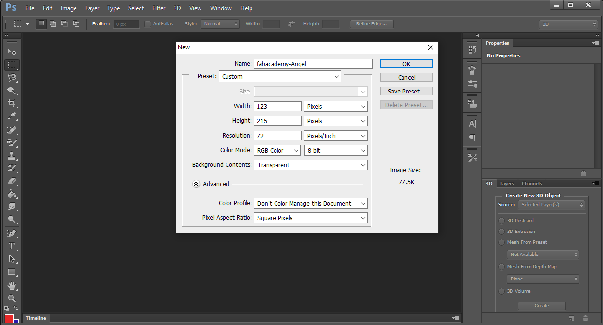The width and height of the screenshot is (603, 325).
Task: Select the Crop tool
Action: pyautogui.click(x=12, y=103)
